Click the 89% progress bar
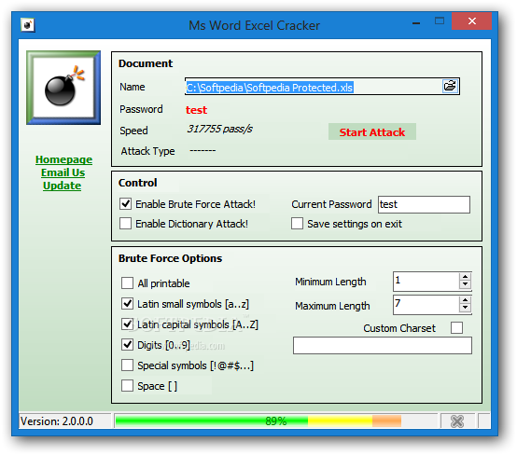The image size is (517, 455). click(275, 421)
